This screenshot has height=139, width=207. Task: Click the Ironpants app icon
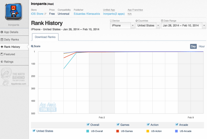pyautogui.click(x=14, y=11)
